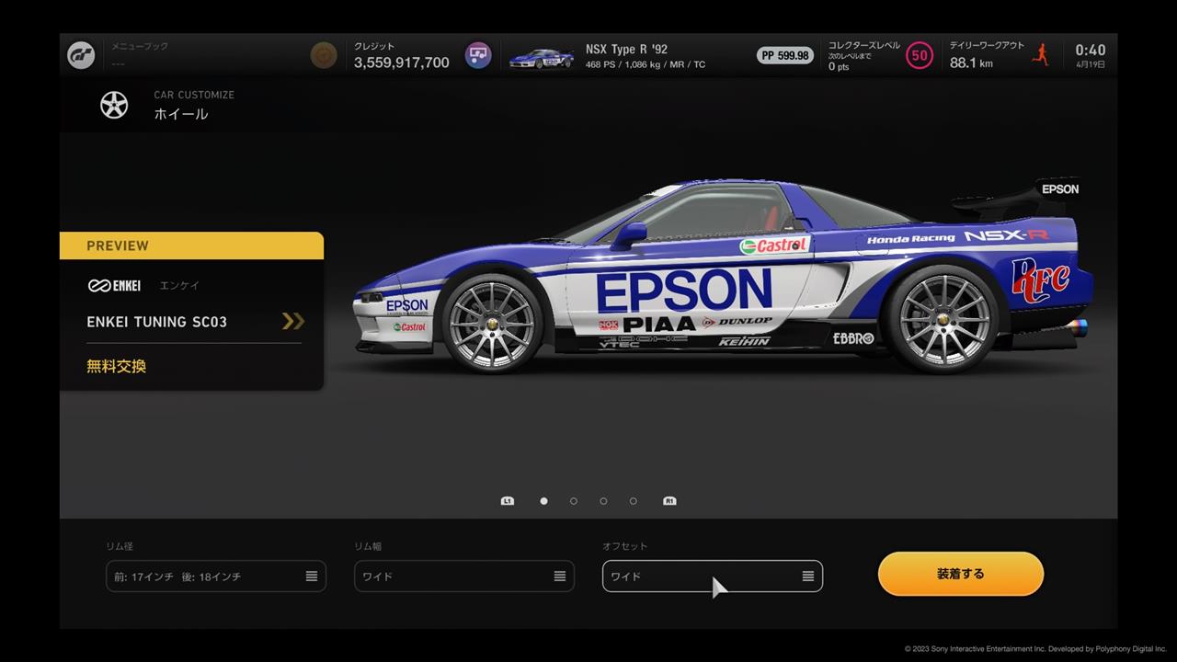Click the credits amount 3,559,917,700

click(402, 63)
